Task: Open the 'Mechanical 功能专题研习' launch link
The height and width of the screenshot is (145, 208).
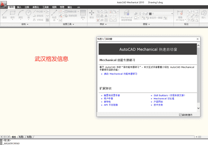Action: [121, 74]
